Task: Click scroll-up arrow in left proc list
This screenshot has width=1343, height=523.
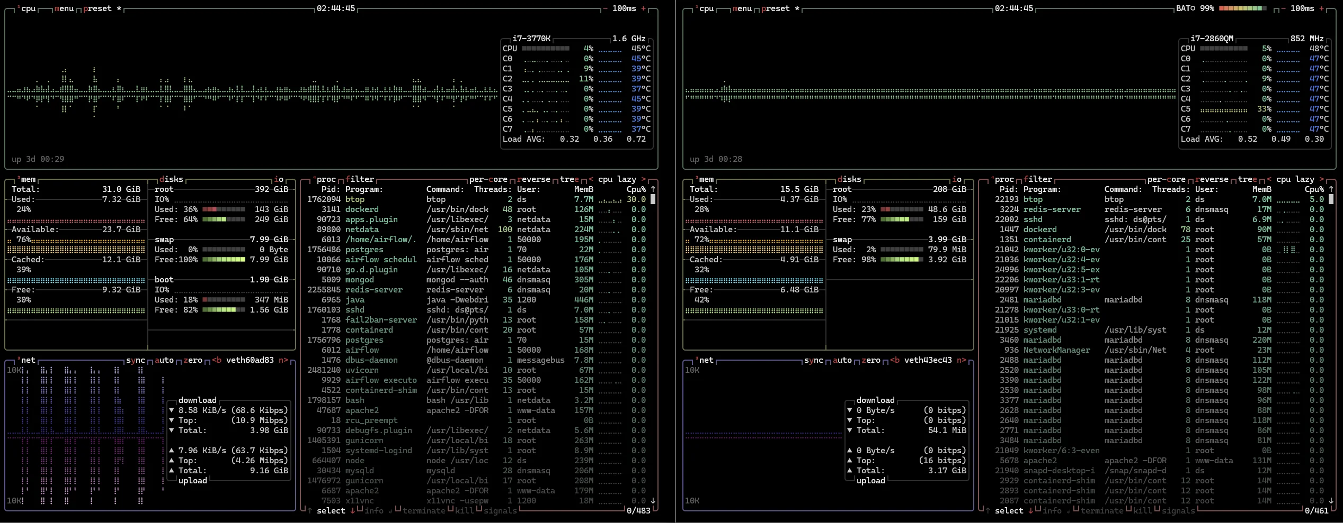Action: (x=653, y=189)
